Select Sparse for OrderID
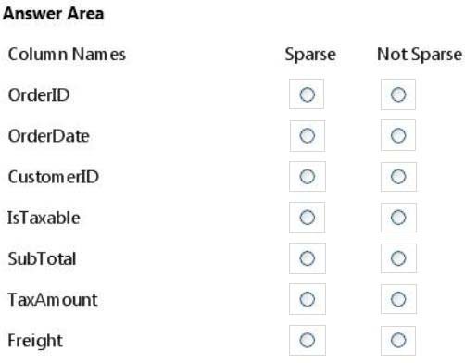This screenshot has height=363, width=465. [x=307, y=94]
